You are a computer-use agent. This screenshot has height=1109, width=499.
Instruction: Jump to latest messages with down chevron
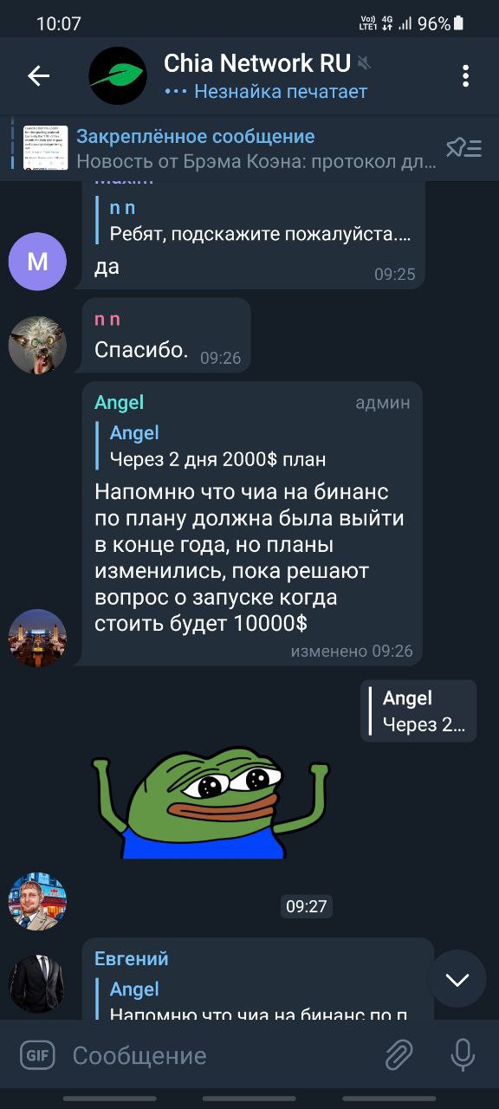coord(457,979)
